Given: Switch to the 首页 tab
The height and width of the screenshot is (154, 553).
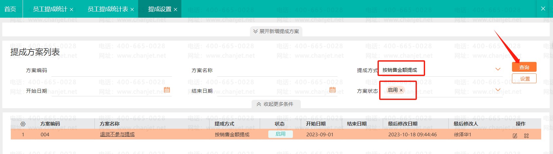Looking at the screenshot, I should (10, 9).
